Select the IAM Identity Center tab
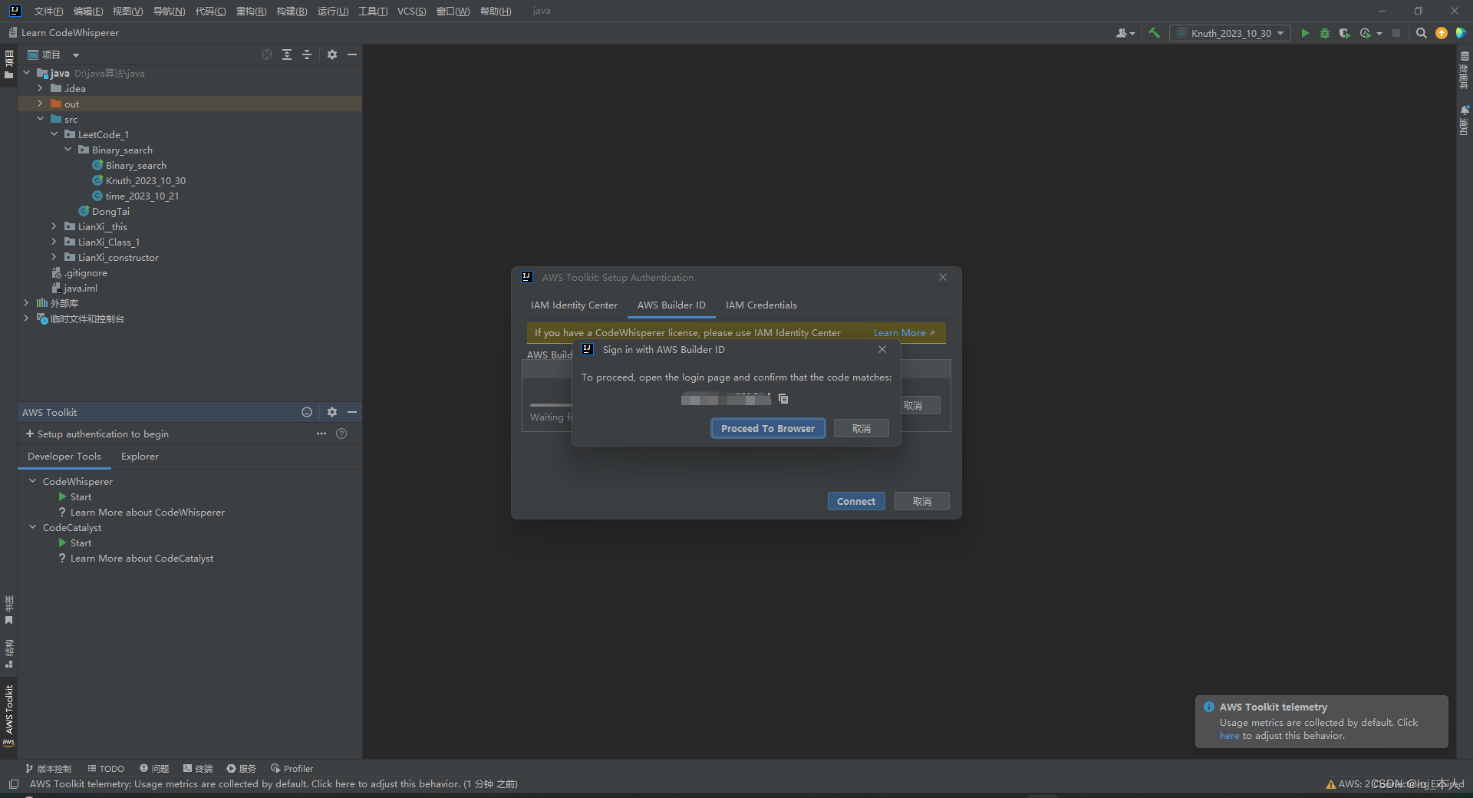The height and width of the screenshot is (798, 1473). [x=574, y=305]
